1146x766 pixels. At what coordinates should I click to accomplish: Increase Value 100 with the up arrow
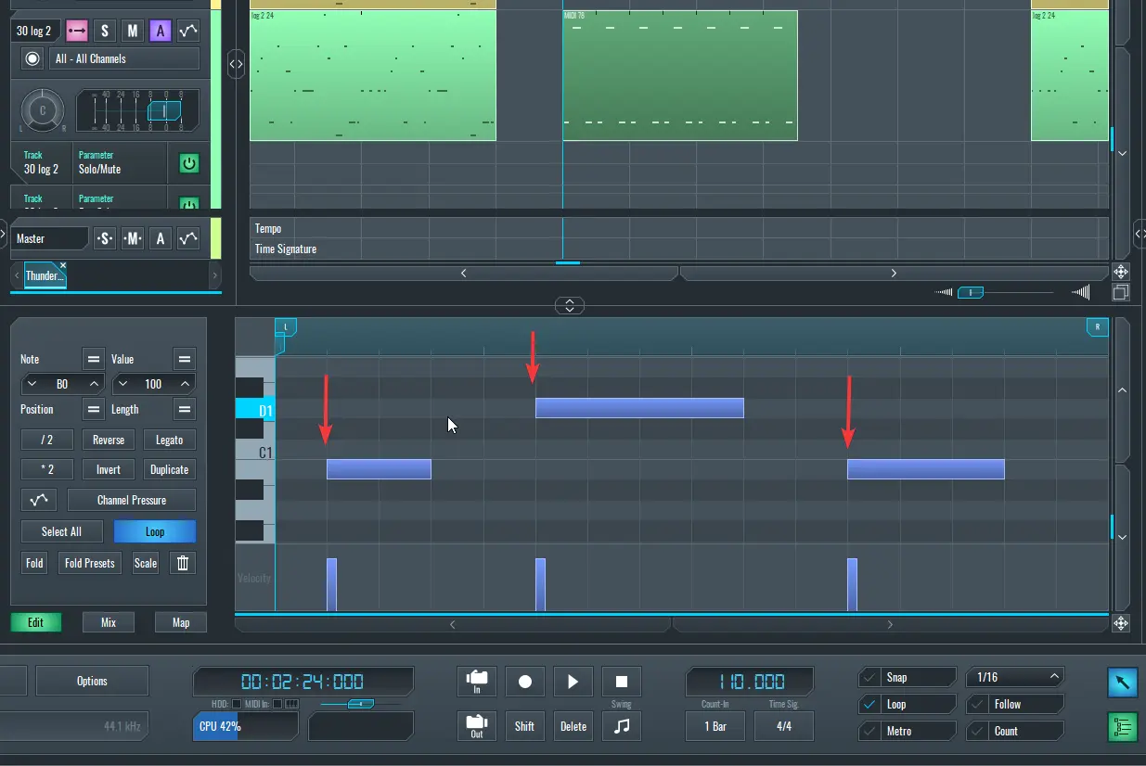click(x=185, y=384)
